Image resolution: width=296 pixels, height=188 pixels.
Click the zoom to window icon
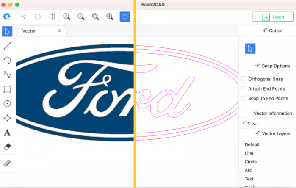click(95, 17)
